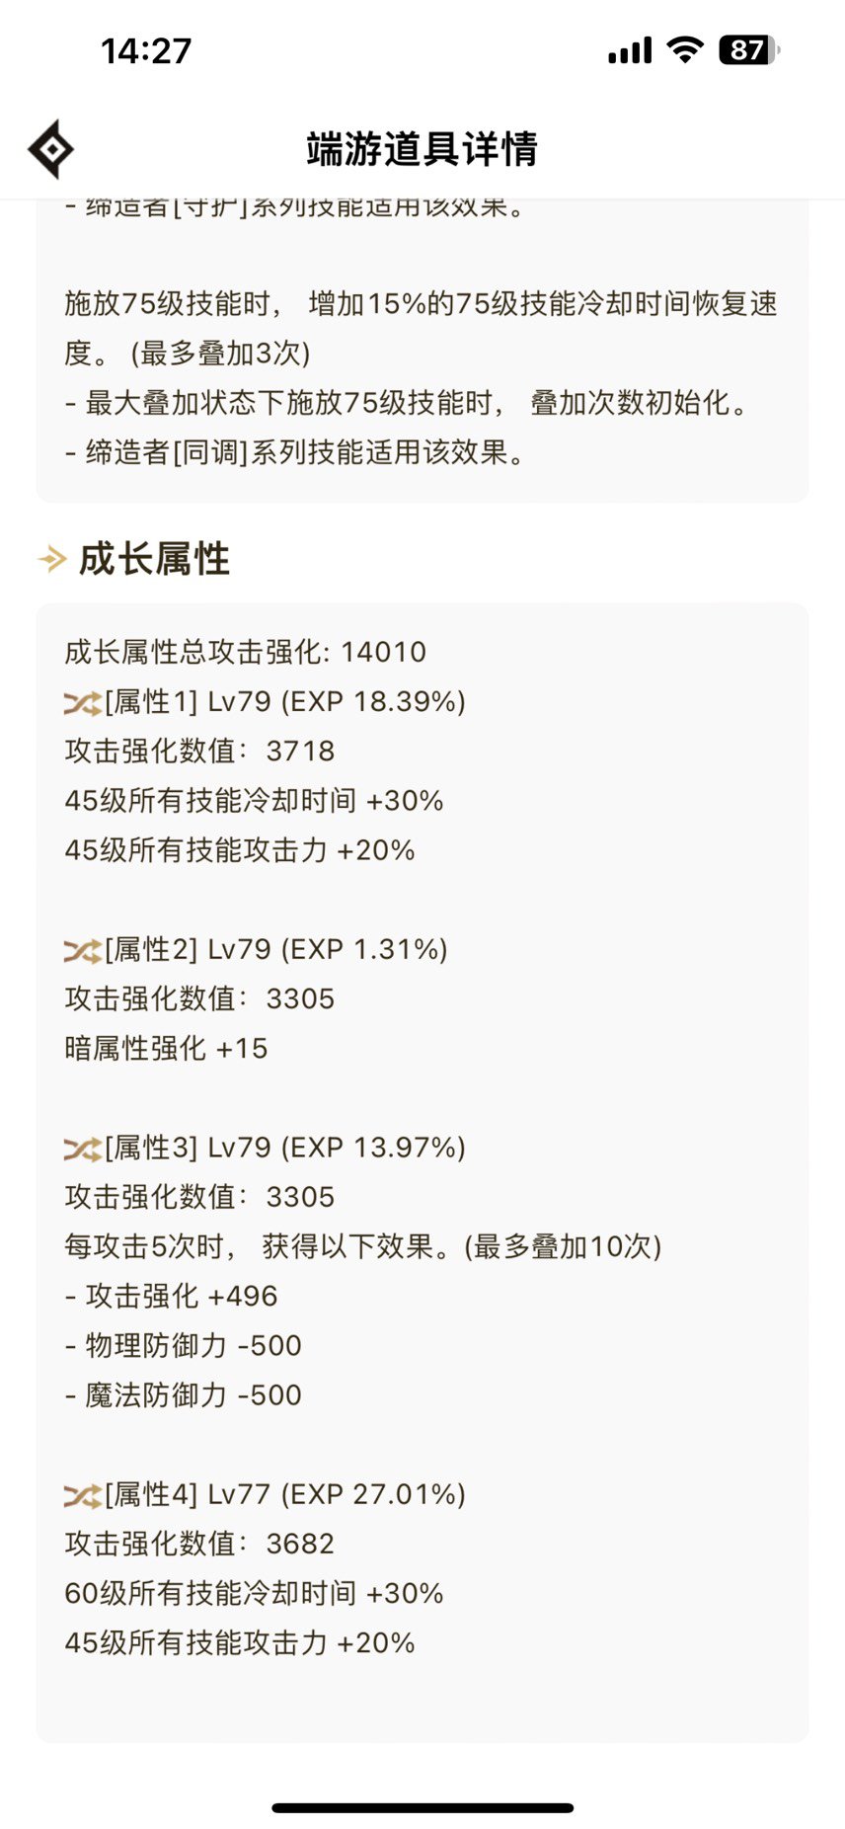Select the [属性4] Lv77 line

pos(266,1495)
